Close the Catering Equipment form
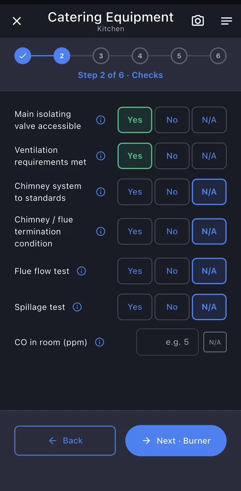This screenshot has width=241, height=491. pos(17,21)
